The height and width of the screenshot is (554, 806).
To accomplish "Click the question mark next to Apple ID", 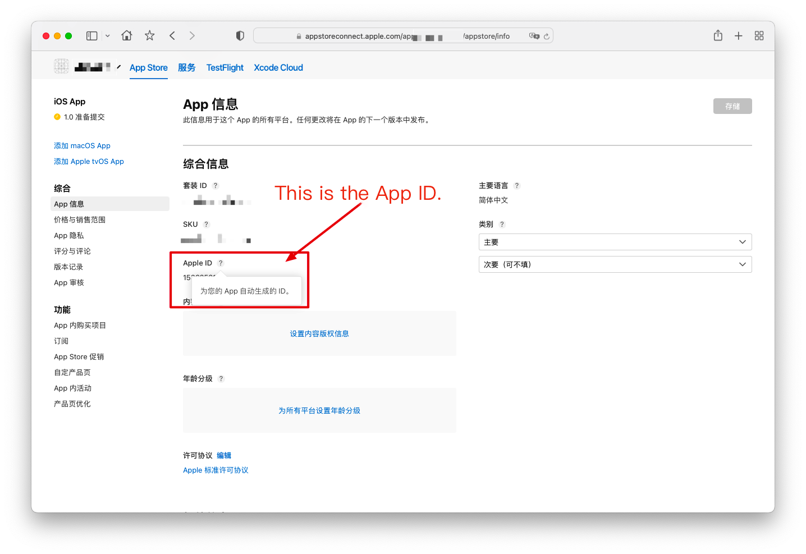I will pos(220,262).
